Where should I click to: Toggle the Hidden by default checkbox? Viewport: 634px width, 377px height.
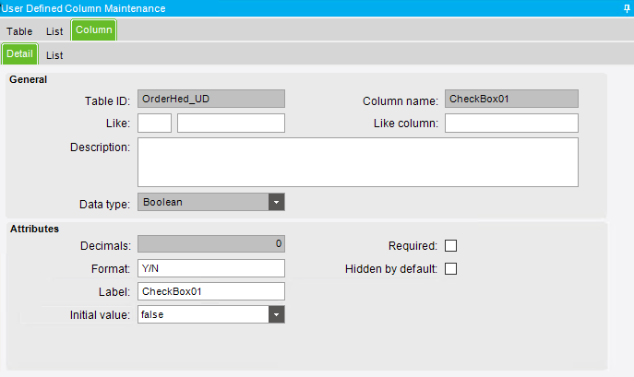[451, 269]
